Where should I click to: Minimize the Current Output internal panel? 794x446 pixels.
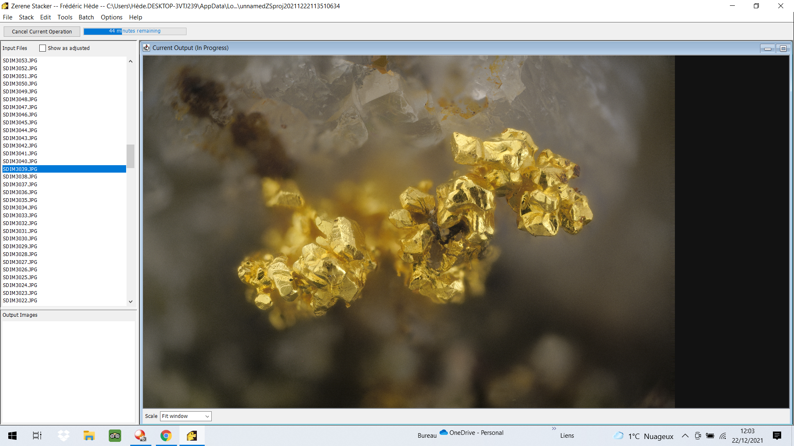point(768,49)
